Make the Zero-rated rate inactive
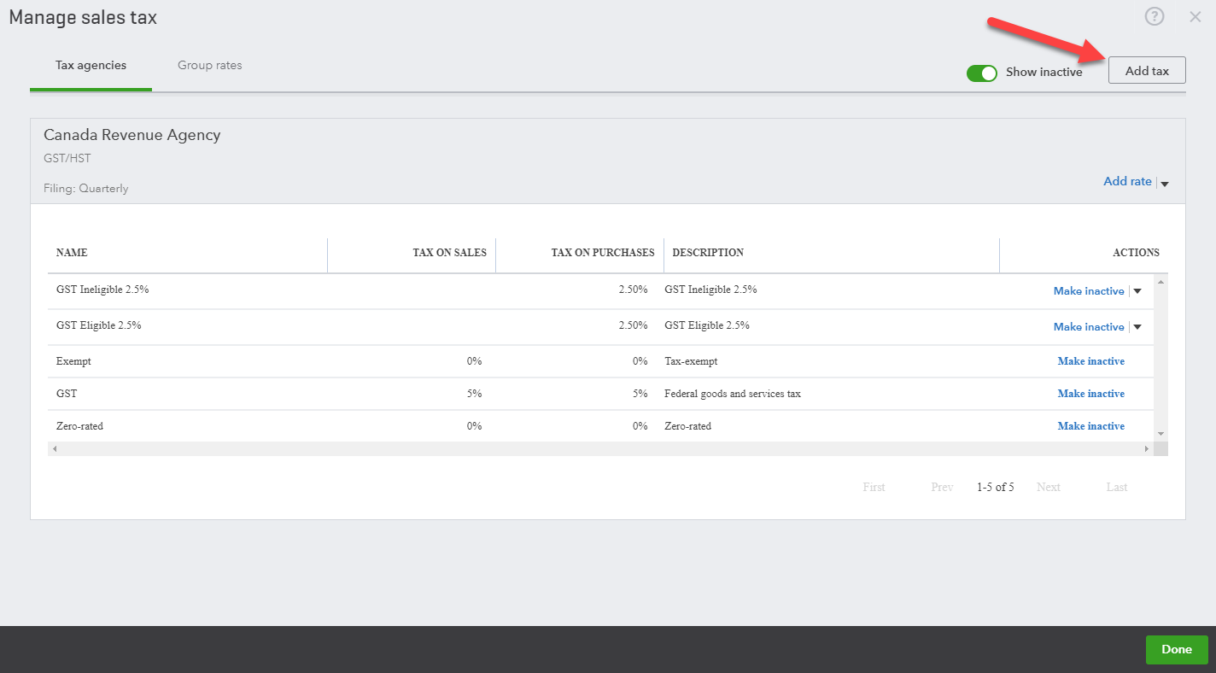 coord(1090,425)
